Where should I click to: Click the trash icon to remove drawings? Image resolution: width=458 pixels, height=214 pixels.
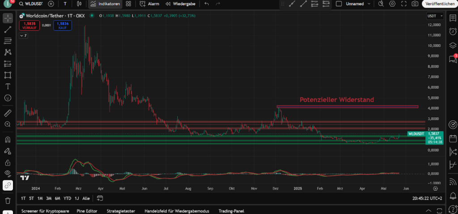(8, 201)
